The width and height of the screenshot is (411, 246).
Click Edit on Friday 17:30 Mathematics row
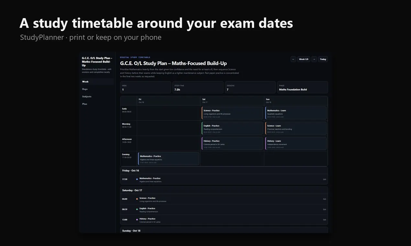325,179
